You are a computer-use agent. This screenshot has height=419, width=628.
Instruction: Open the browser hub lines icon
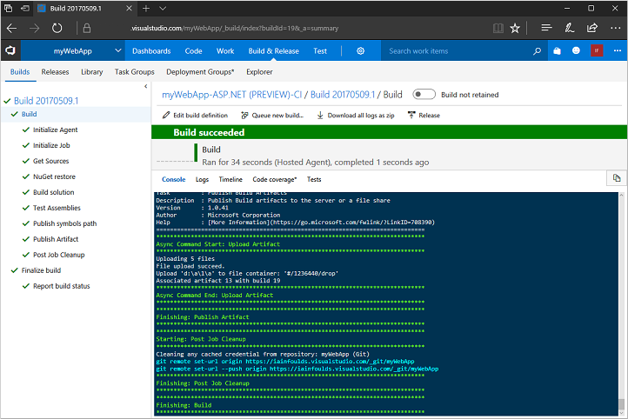546,28
